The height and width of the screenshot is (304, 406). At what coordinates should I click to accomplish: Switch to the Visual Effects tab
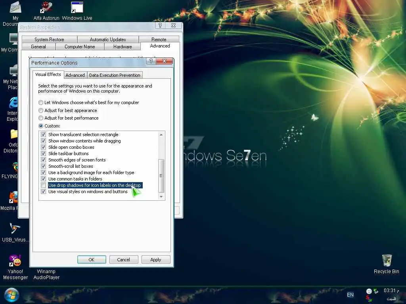click(x=48, y=74)
